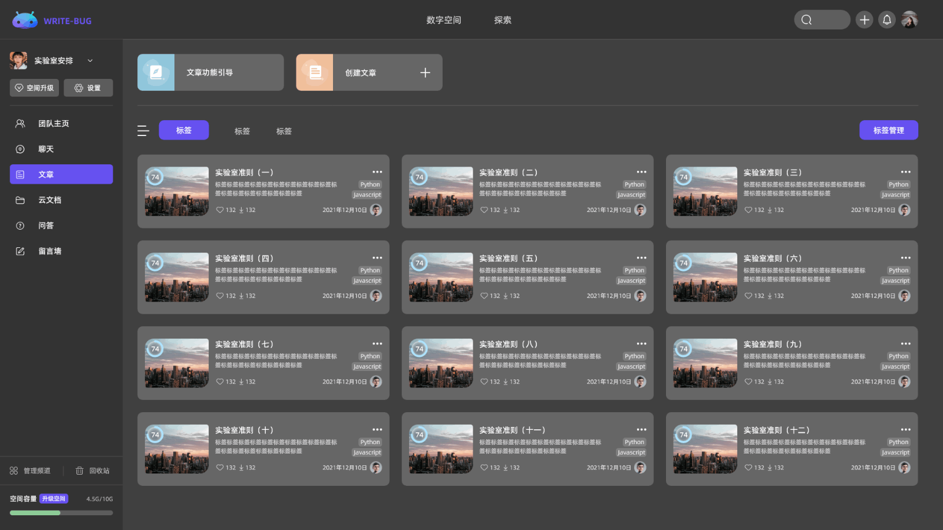Select the second 标签 filter tab
Viewport: 943px width, 530px height.
pos(242,131)
